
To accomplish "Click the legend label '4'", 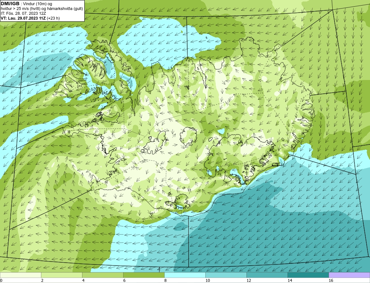I will (x=83, y=280).
